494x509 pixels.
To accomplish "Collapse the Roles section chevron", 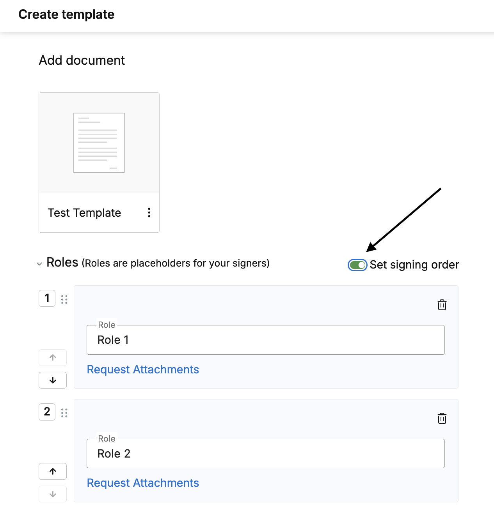I will click(39, 264).
